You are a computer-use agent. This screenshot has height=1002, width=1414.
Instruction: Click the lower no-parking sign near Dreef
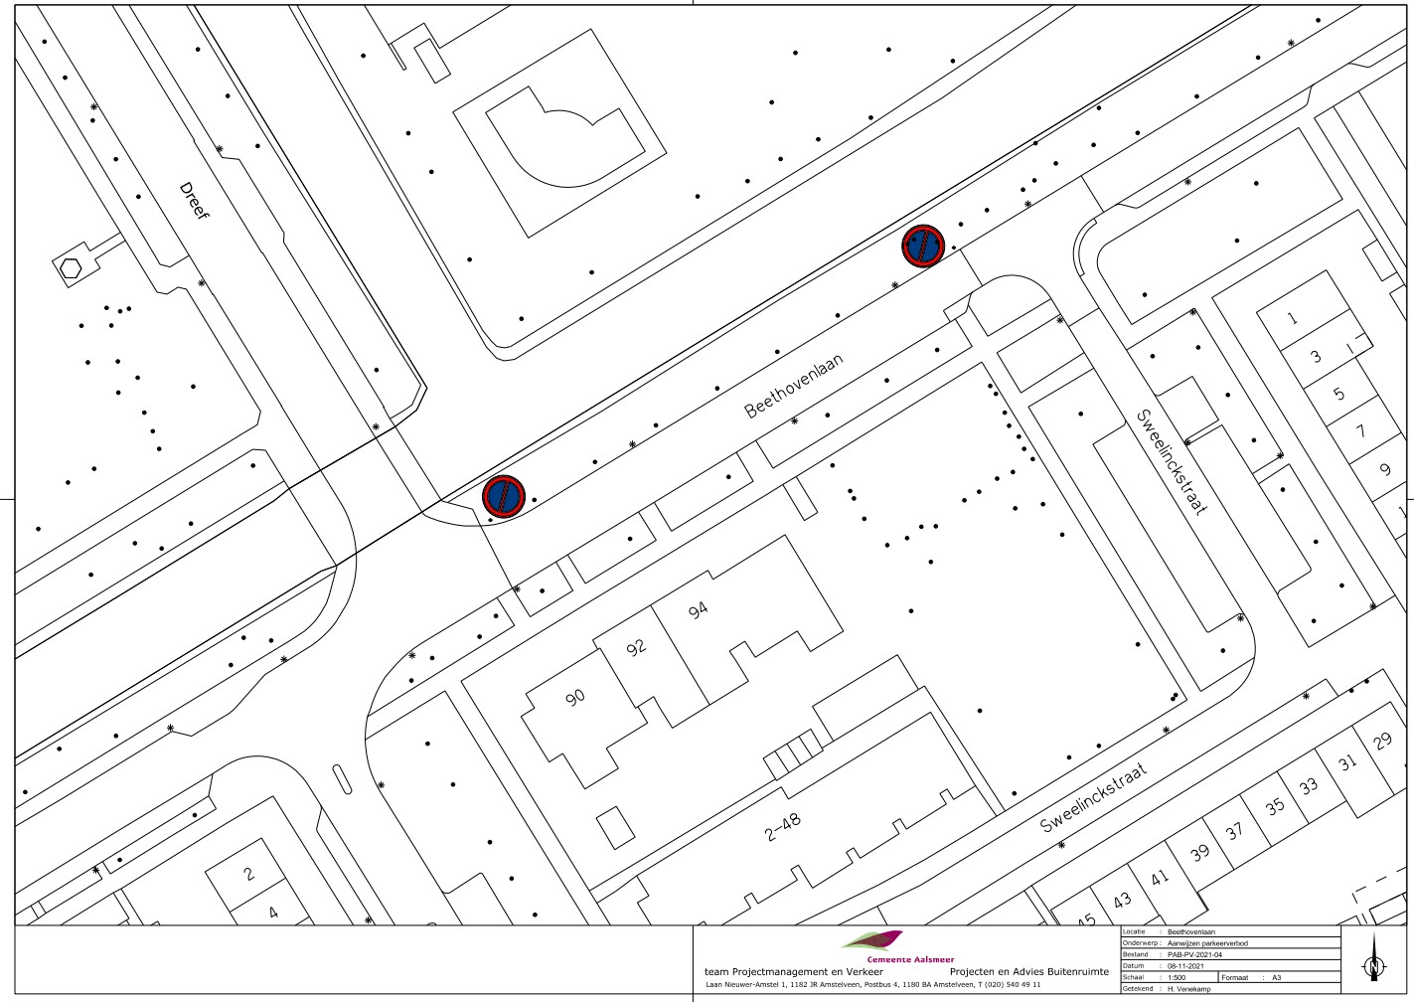504,496
